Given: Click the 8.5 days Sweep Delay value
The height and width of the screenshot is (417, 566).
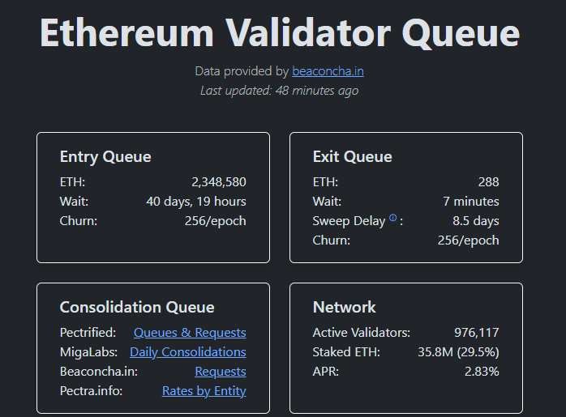Looking at the screenshot, I should pyautogui.click(x=475, y=221).
